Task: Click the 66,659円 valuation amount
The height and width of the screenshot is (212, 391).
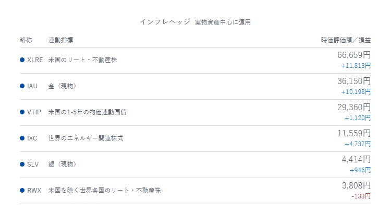Action: tap(354, 55)
